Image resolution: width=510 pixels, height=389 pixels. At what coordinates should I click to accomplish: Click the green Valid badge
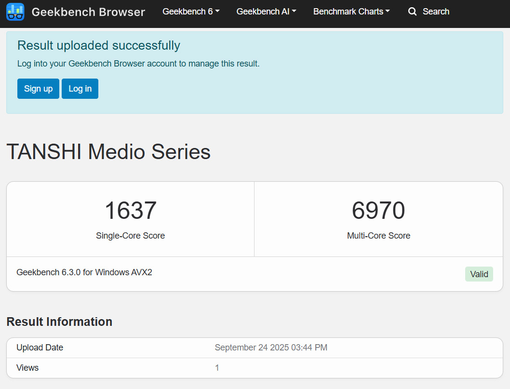coord(479,274)
